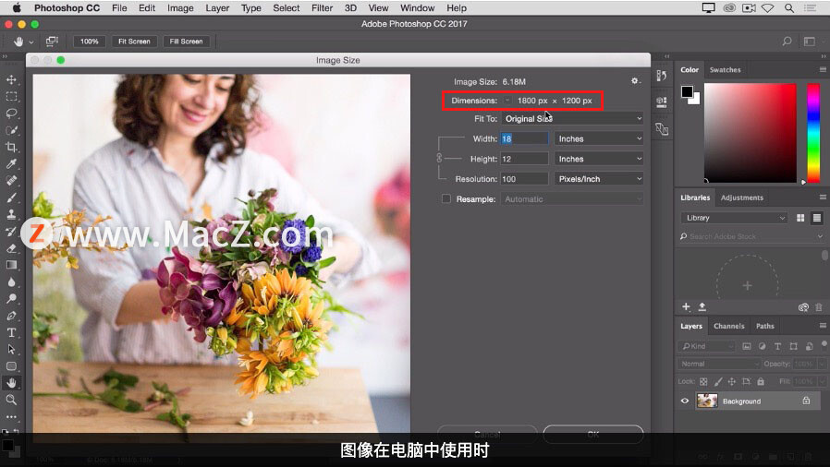Click the 100% zoom button
Image resolution: width=830 pixels, height=467 pixels.
[x=90, y=42]
